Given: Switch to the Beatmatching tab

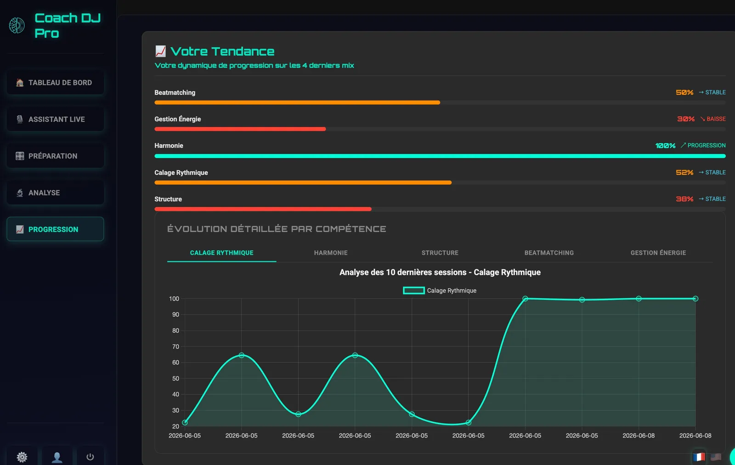Looking at the screenshot, I should click(x=549, y=253).
